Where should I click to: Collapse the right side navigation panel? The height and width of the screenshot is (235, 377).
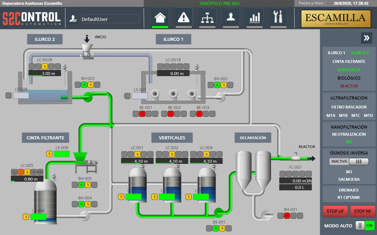pyautogui.click(x=367, y=38)
